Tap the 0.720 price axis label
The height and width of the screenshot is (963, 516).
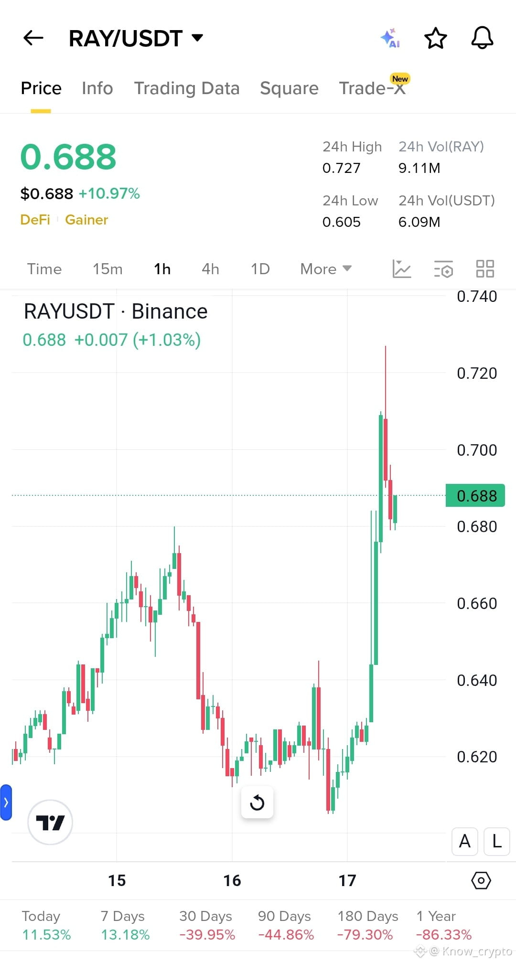477,373
